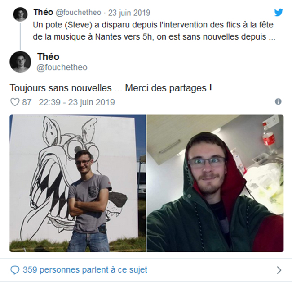Click the thread line connecting the avatars
The width and height of the screenshot is (292, 287).
(x=20, y=36)
